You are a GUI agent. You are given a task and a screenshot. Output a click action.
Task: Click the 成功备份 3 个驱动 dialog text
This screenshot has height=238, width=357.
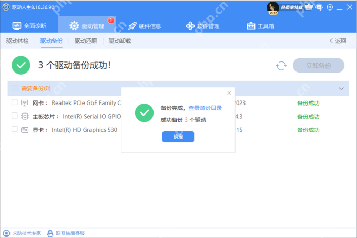pyautogui.click(x=183, y=120)
